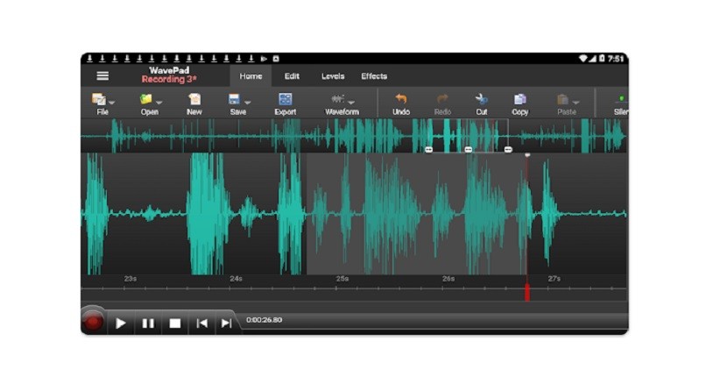Click the 0:00:26.80 time display
The height and width of the screenshot is (377, 720).
pyautogui.click(x=264, y=320)
